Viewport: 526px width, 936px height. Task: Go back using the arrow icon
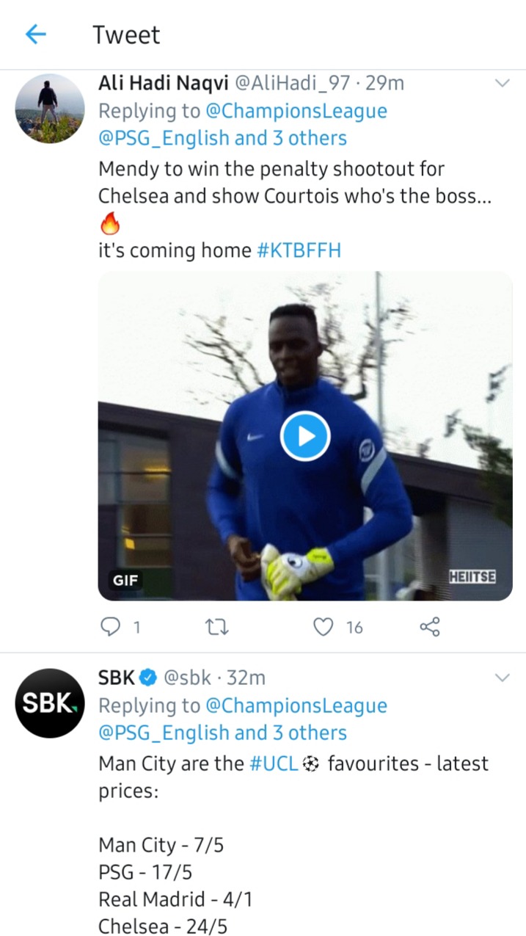(x=35, y=34)
